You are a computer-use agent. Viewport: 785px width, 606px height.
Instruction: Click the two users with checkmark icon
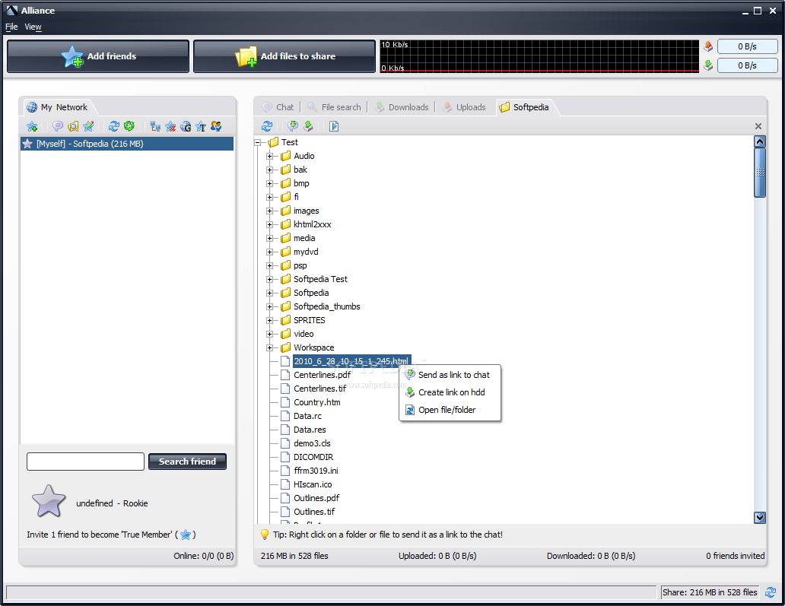click(x=216, y=126)
